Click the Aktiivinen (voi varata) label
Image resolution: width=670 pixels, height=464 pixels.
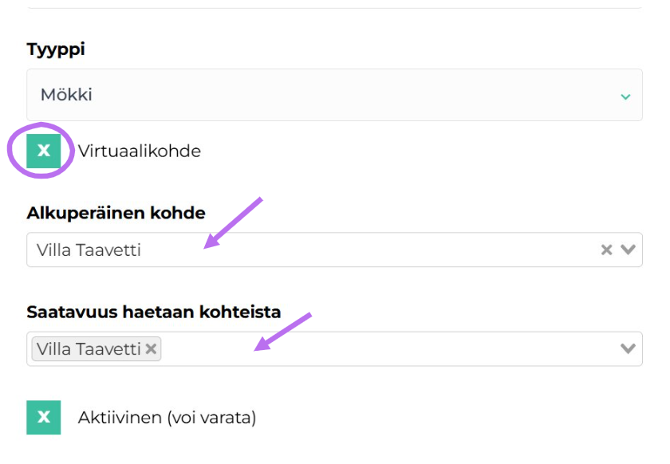click(166, 416)
